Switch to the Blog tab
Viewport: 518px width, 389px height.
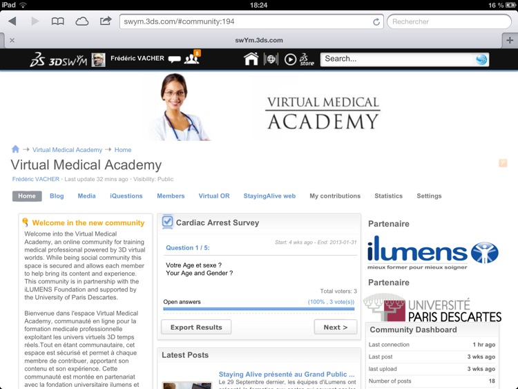(57, 196)
